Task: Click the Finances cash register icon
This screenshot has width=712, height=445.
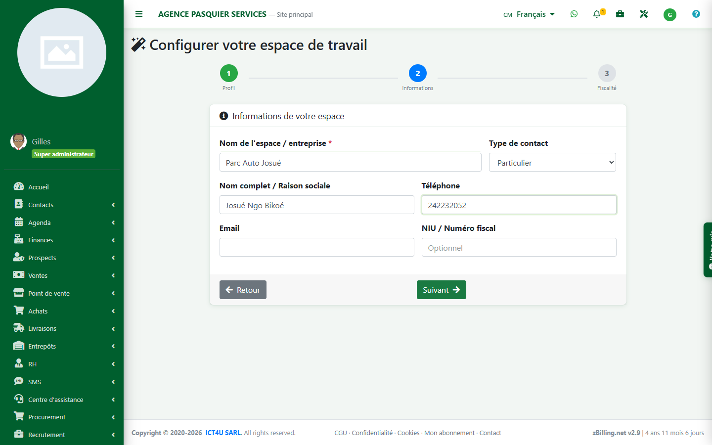Action: click(19, 239)
